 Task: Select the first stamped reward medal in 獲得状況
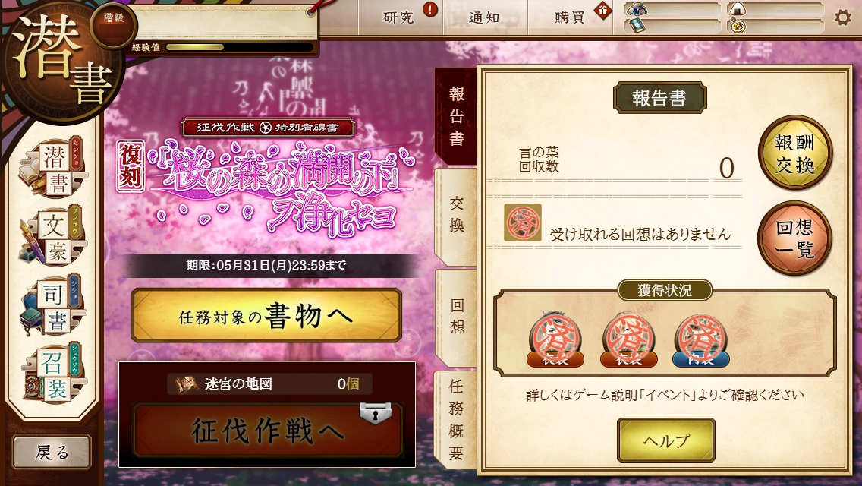[555, 339]
